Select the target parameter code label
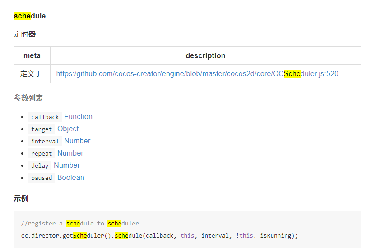The image size is (380, 248). click(x=42, y=129)
